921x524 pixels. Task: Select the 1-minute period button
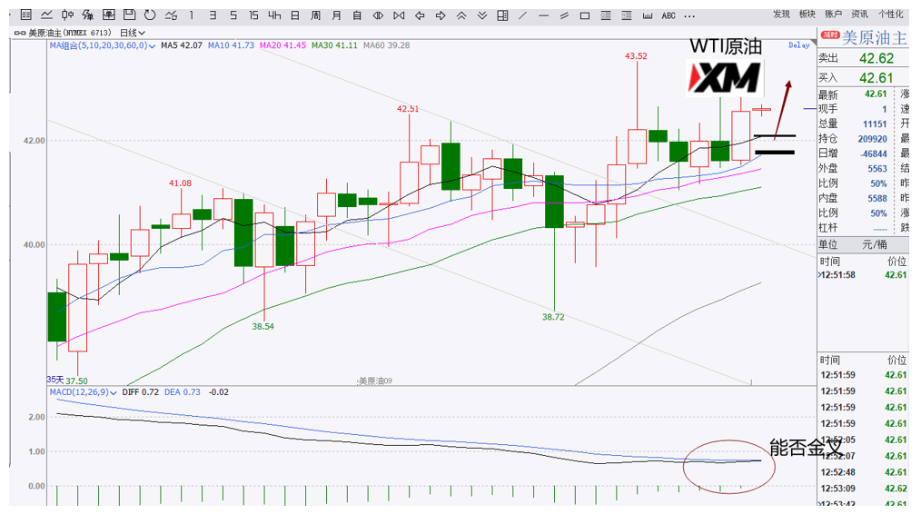(x=192, y=15)
